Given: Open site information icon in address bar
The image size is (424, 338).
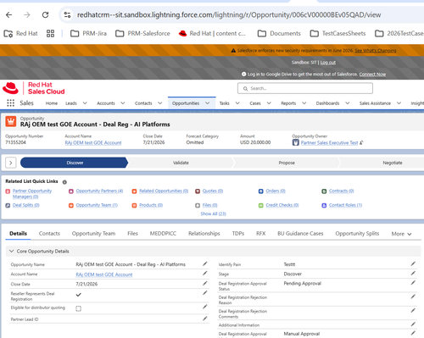Looking at the screenshot, I should pos(67,14).
